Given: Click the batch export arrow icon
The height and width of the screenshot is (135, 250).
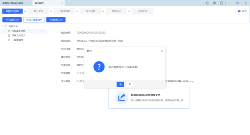Looking at the screenshot, I should coord(122,97).
